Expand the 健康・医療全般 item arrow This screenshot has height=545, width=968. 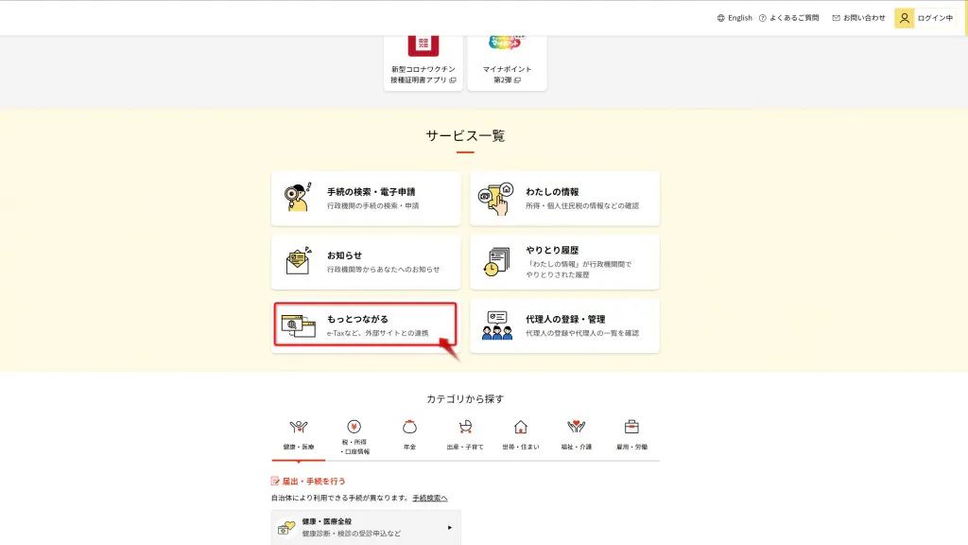450,527
